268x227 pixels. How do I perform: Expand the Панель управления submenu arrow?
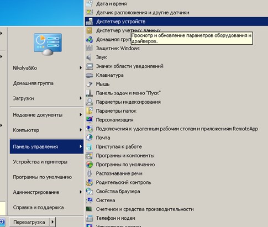pyautogui.click(x=81, y=146)
